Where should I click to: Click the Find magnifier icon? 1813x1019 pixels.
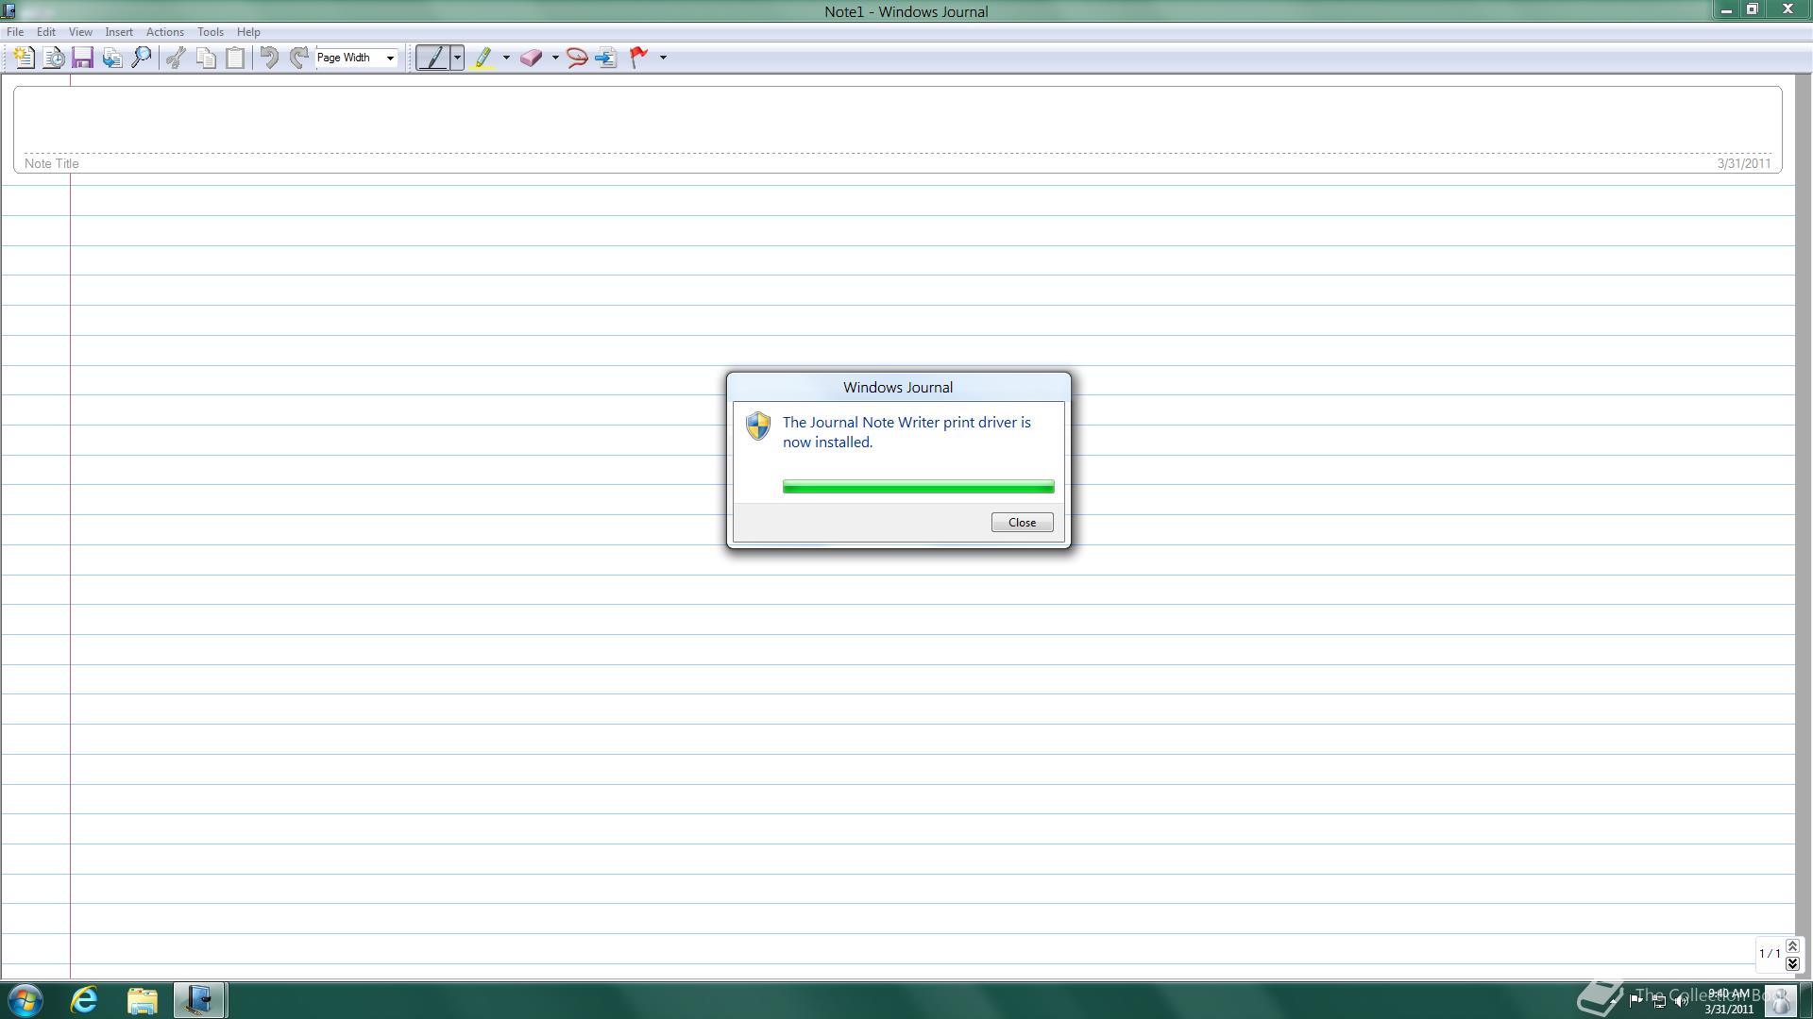click(x=142, y=58)
